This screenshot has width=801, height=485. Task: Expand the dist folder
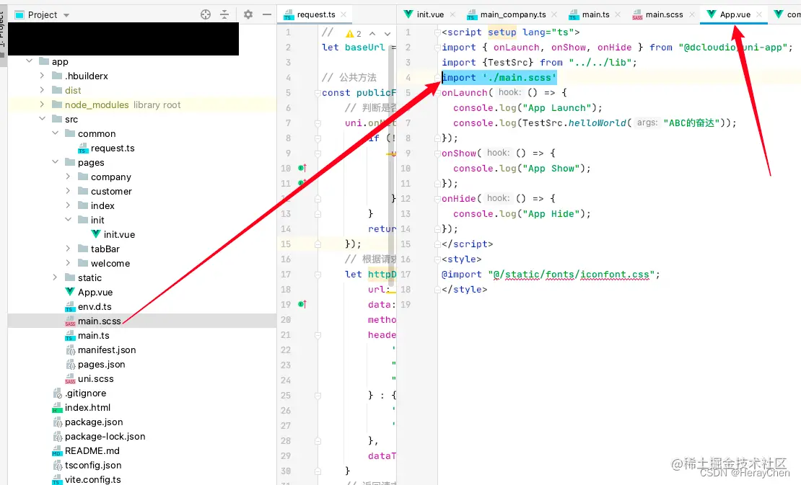[x=42, y=90]
